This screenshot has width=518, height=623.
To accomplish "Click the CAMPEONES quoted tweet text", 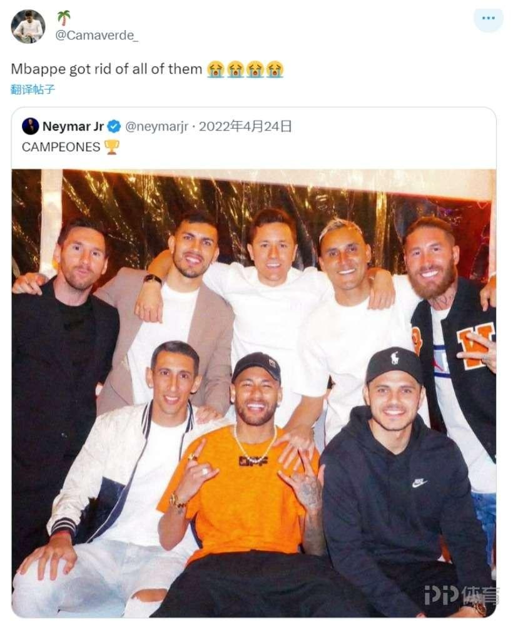I will (61, 147).
